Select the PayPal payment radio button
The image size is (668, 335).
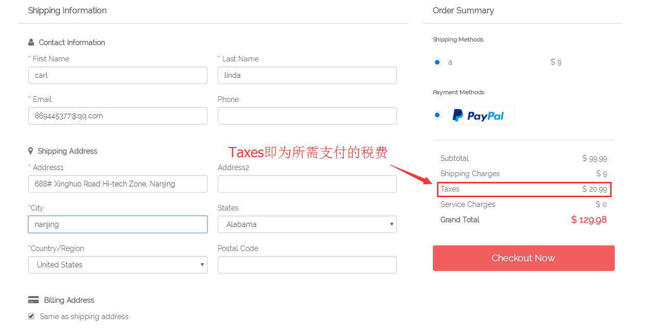(437, 115)
